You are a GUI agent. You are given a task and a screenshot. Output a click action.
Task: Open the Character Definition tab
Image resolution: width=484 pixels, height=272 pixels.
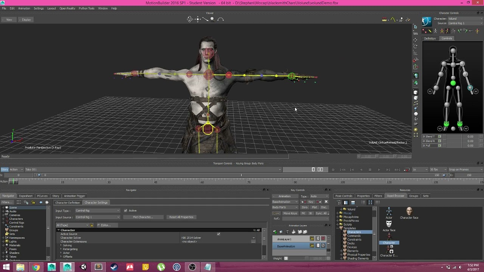coord(67,202)
